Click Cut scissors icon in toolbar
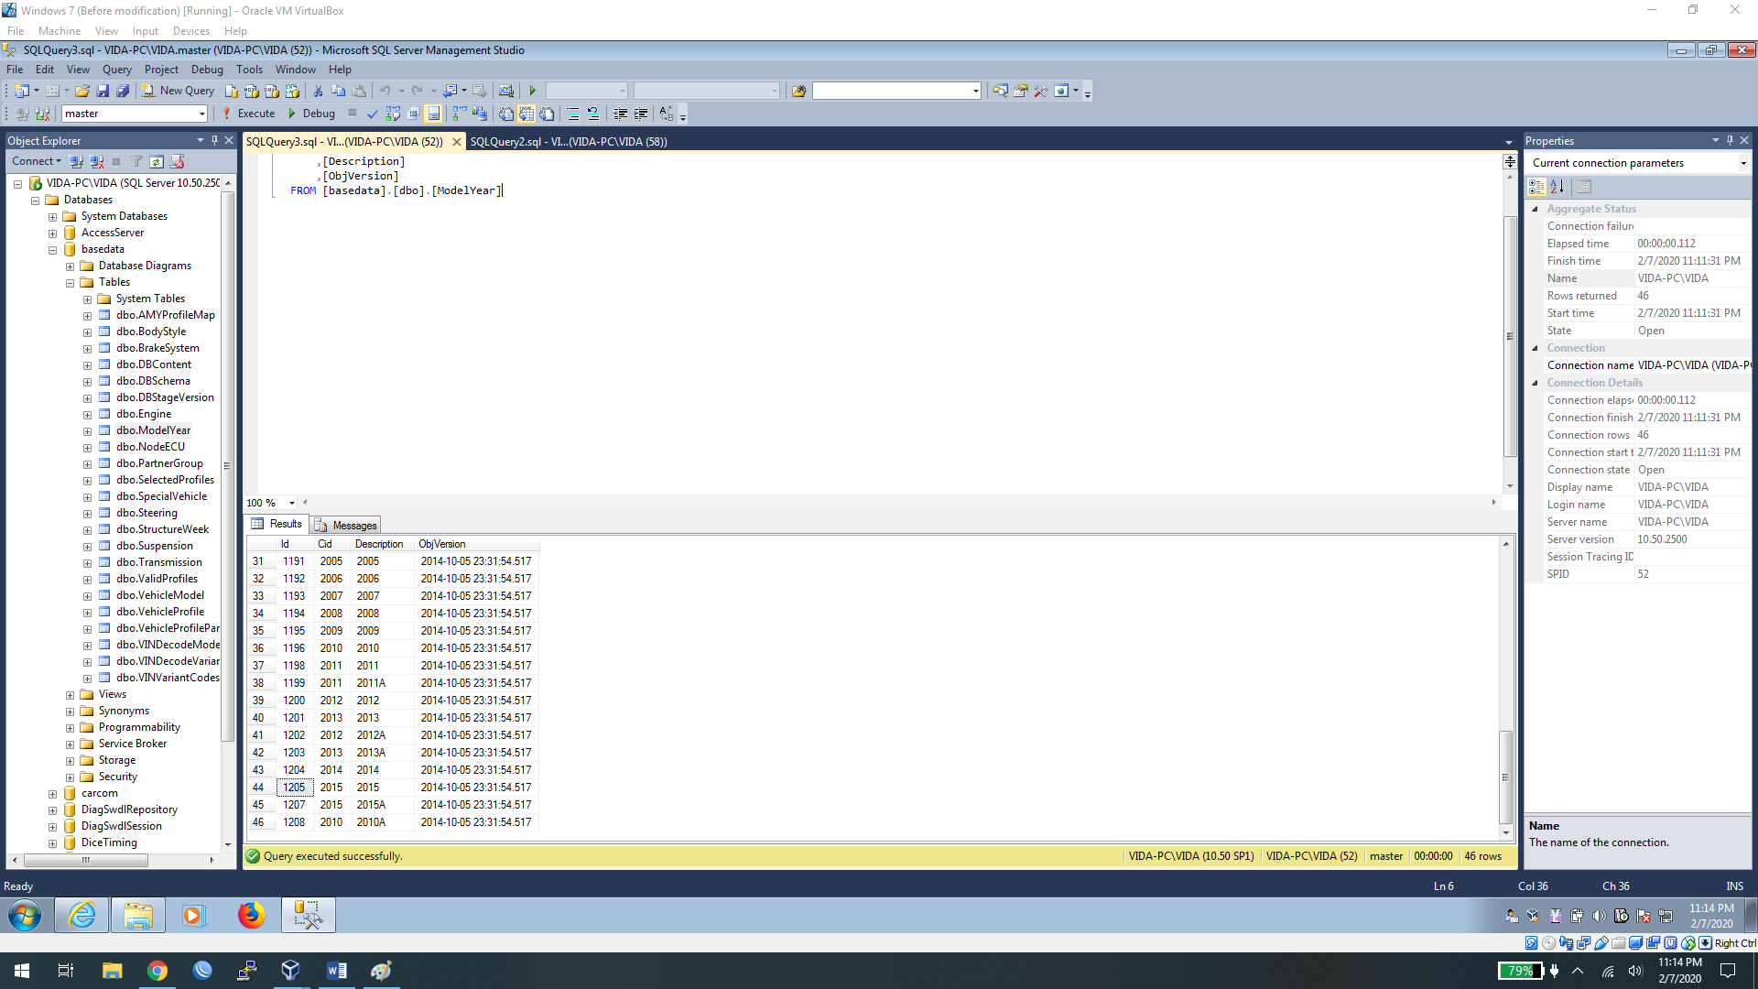The image size is (1758, 989). pyautogui.click(x=318, y=91)
